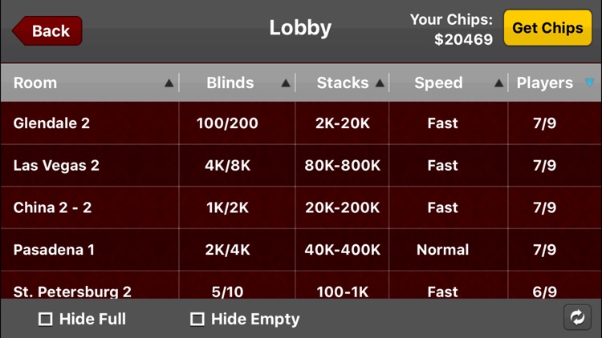Sort by Speed column arrow
The image size is (602, 338).
[x=499, y=83]
